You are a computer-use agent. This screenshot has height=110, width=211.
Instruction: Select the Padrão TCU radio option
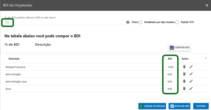(x=177, y=22)
